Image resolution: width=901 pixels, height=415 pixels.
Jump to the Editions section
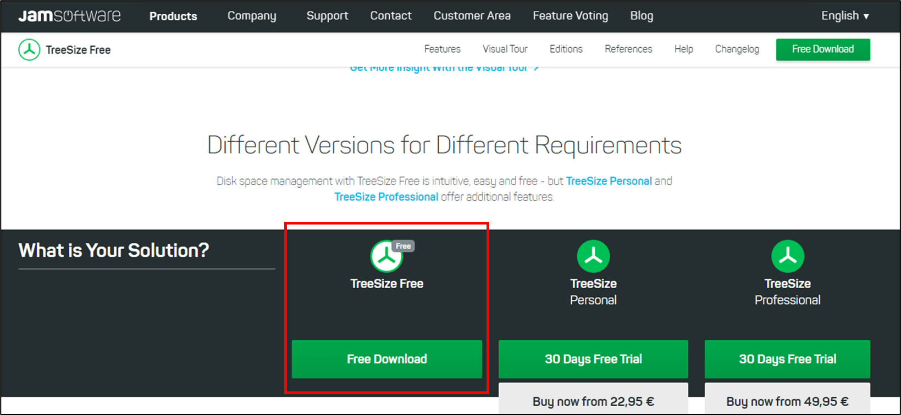566,49
